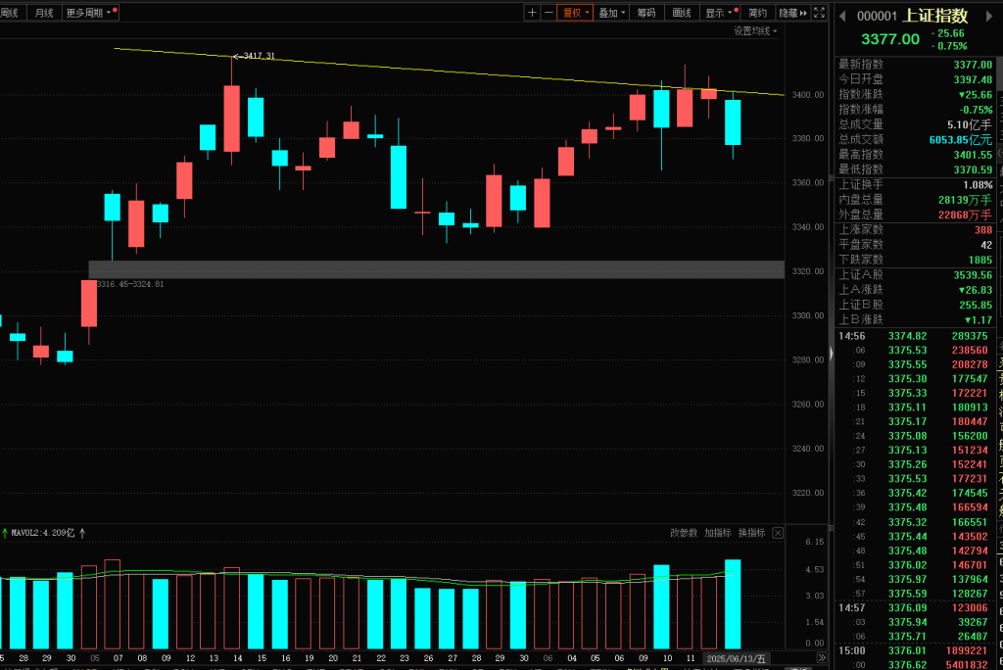The height and width of the screenshot is (670, 1003).
Task: Click 内盘总量 value 28139万手
Action: pos(965,200)
